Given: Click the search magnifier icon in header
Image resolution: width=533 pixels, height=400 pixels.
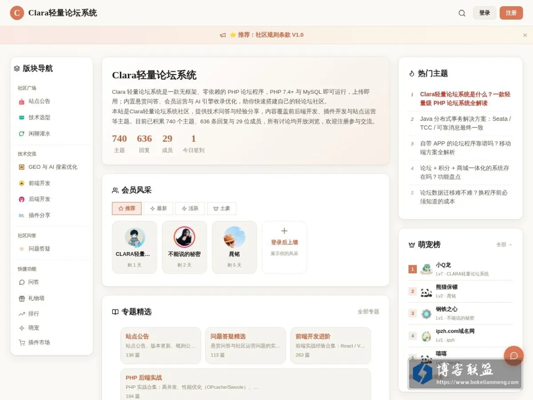Looking at the screenshot, I should pyautogui.click(x=462, y=13).
